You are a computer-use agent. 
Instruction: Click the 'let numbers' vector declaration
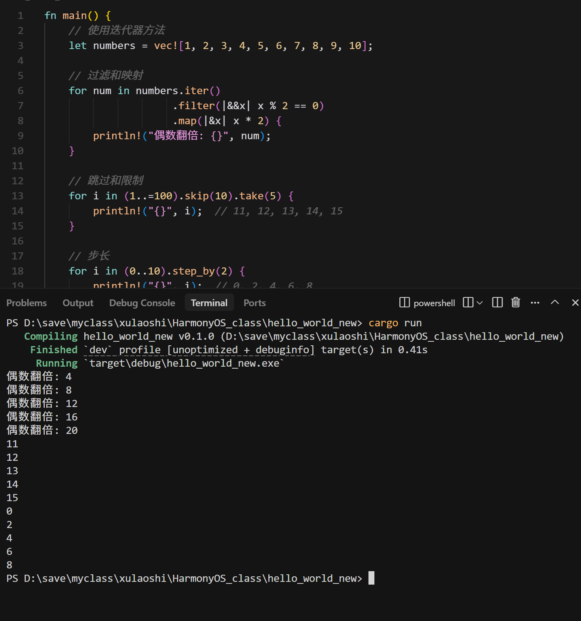click(221, 46)
